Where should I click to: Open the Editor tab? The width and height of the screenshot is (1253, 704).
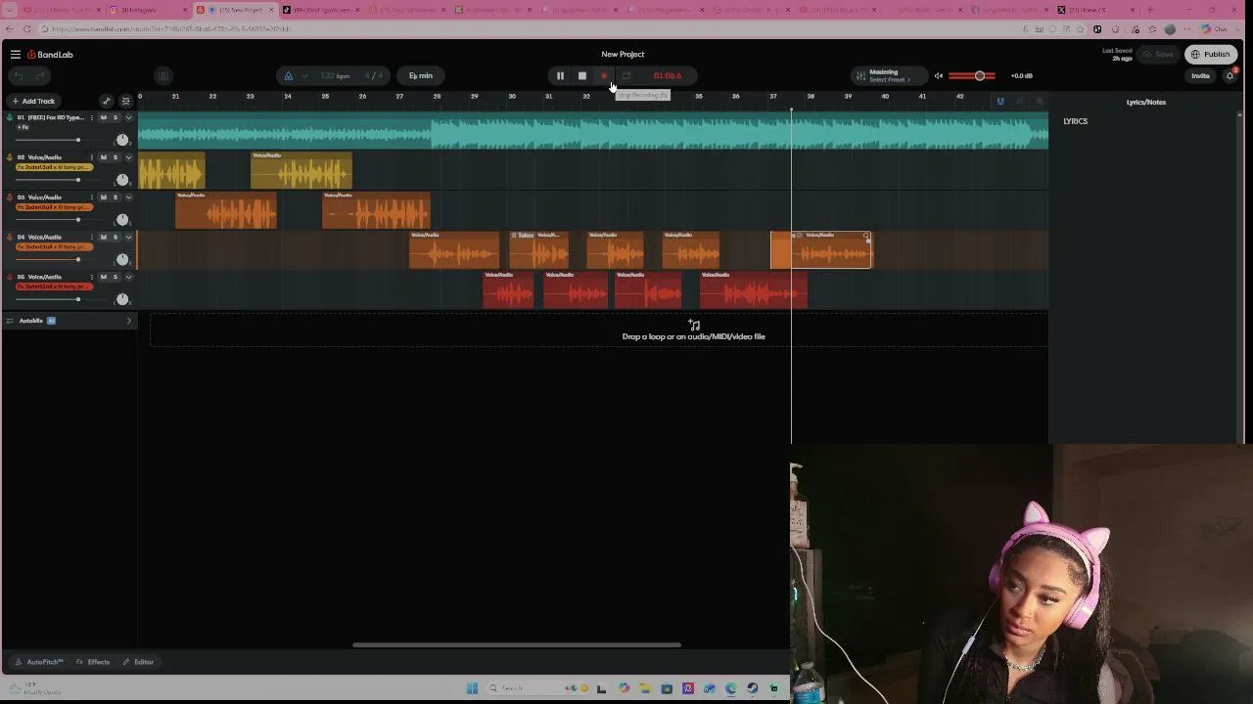(x=138, y=662)
